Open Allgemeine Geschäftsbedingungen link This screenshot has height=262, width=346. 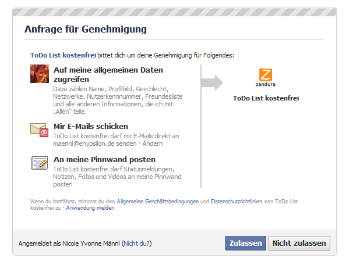pyautogui.click(x=157, y=201)
